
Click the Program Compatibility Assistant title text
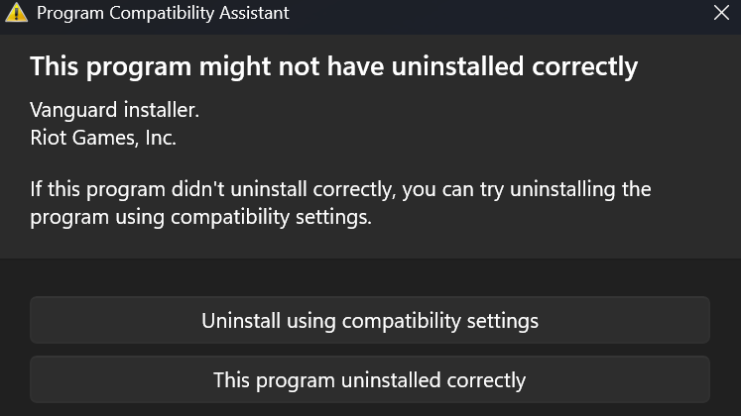click(x=163, y=13)
